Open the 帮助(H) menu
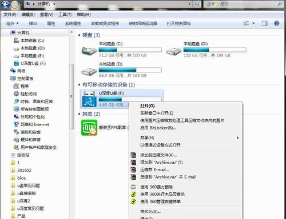286x219 pixels. (x=84, y=14)
